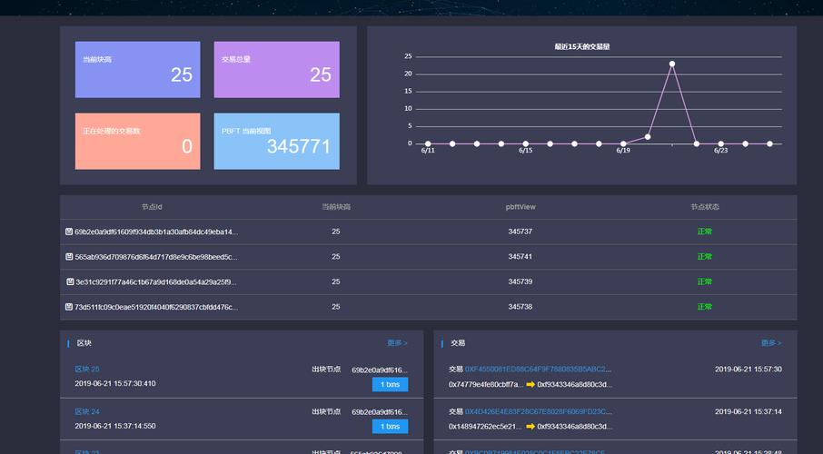Image resolution: width=823 pixels, height=454 pixels.
Task: Open the 区块 25 block link
Action: click(87, 370)
